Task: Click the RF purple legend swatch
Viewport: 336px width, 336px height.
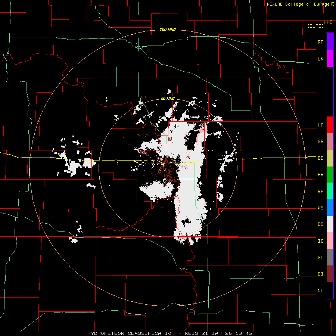Action: [x=330, y=41]
